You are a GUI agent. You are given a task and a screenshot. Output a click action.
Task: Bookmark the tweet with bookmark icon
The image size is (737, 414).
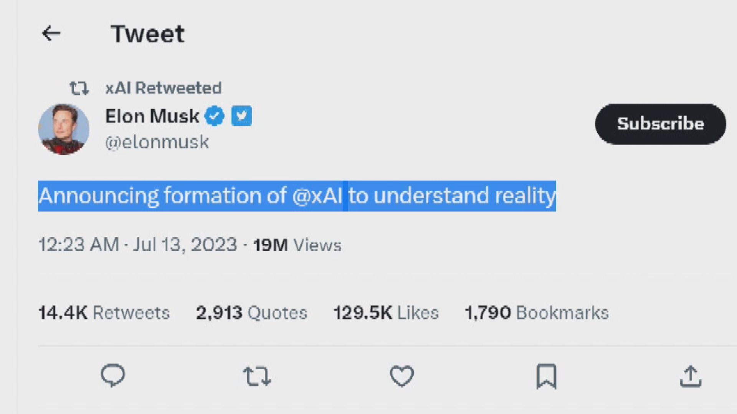546,376
